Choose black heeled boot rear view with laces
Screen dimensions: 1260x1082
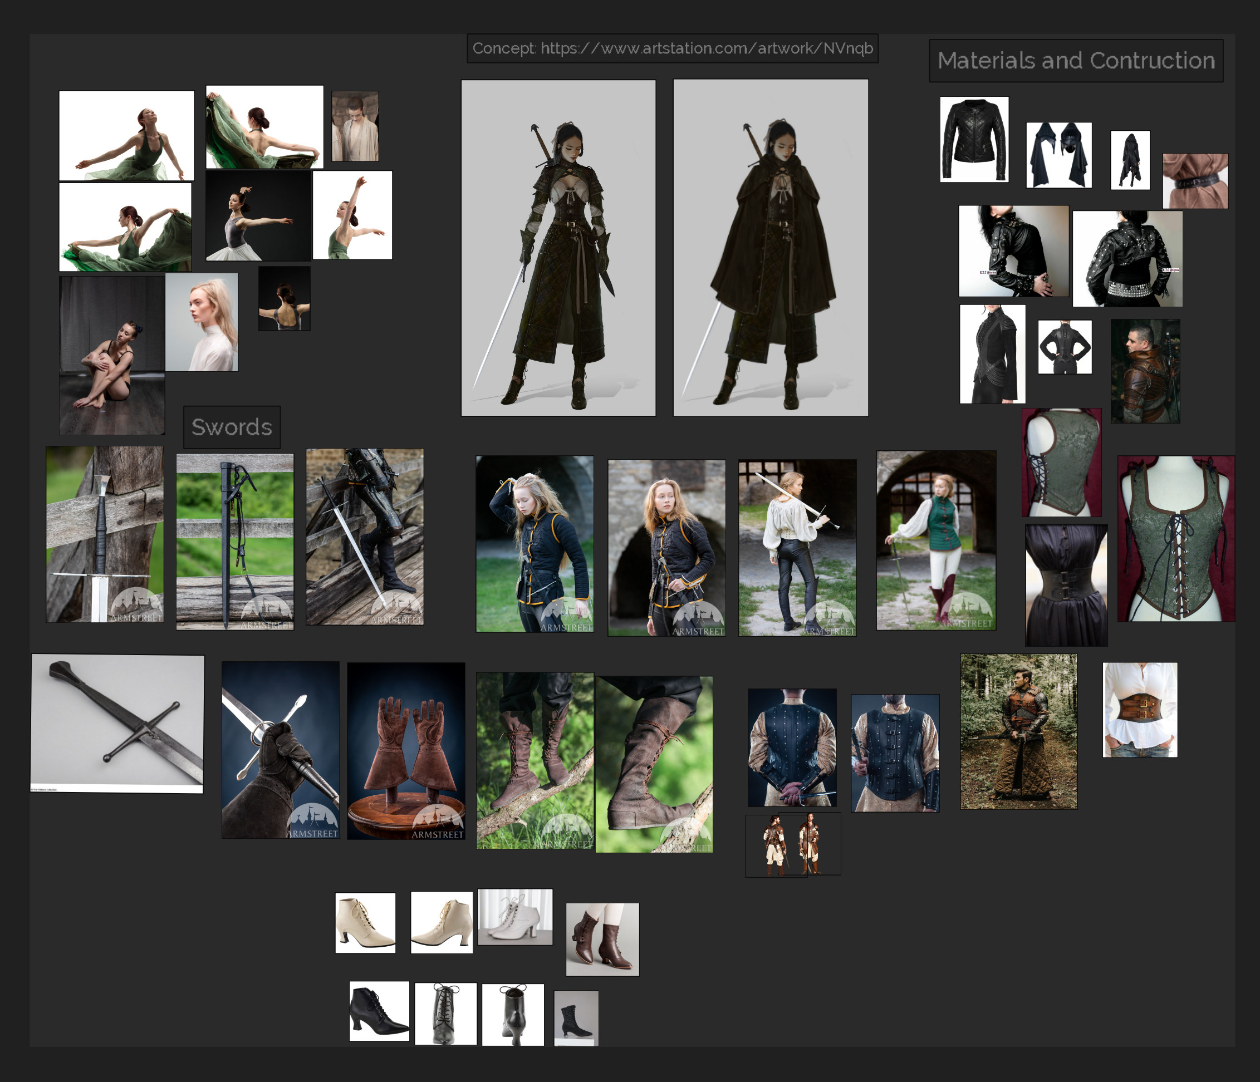point(513,1015)
